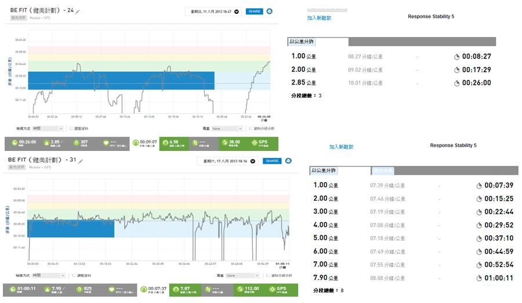Share the BE FIT 24 run
Screen dimensions: 522x303
click(x=255, y=12)
